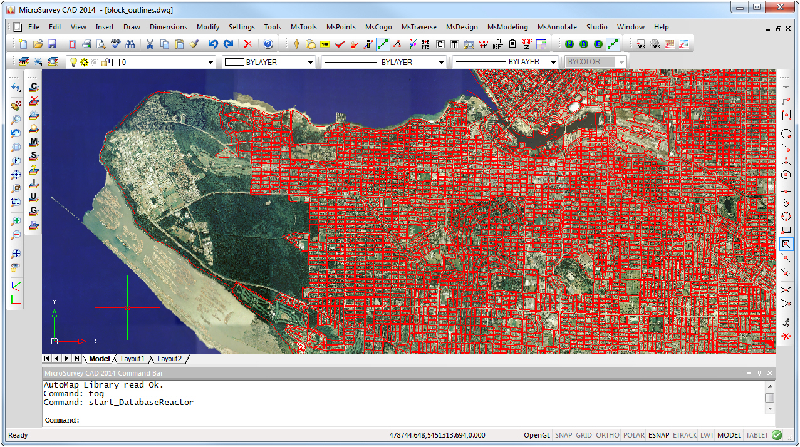Toggle GRID display in status bar
The height and width of the screenshot is (447, 800).
point(584,435)
